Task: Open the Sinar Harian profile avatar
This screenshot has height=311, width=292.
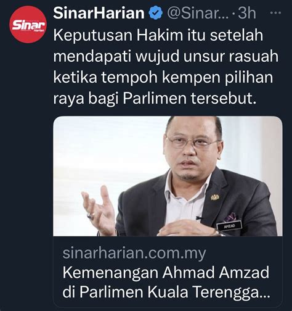Action: coord(28,24)
